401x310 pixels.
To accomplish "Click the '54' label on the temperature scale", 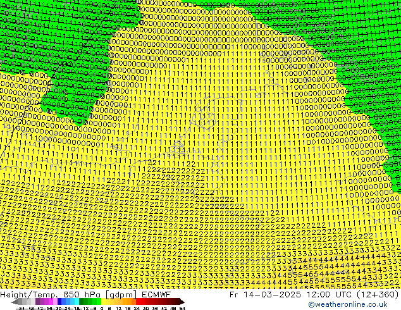I will (x=182, y=308).
